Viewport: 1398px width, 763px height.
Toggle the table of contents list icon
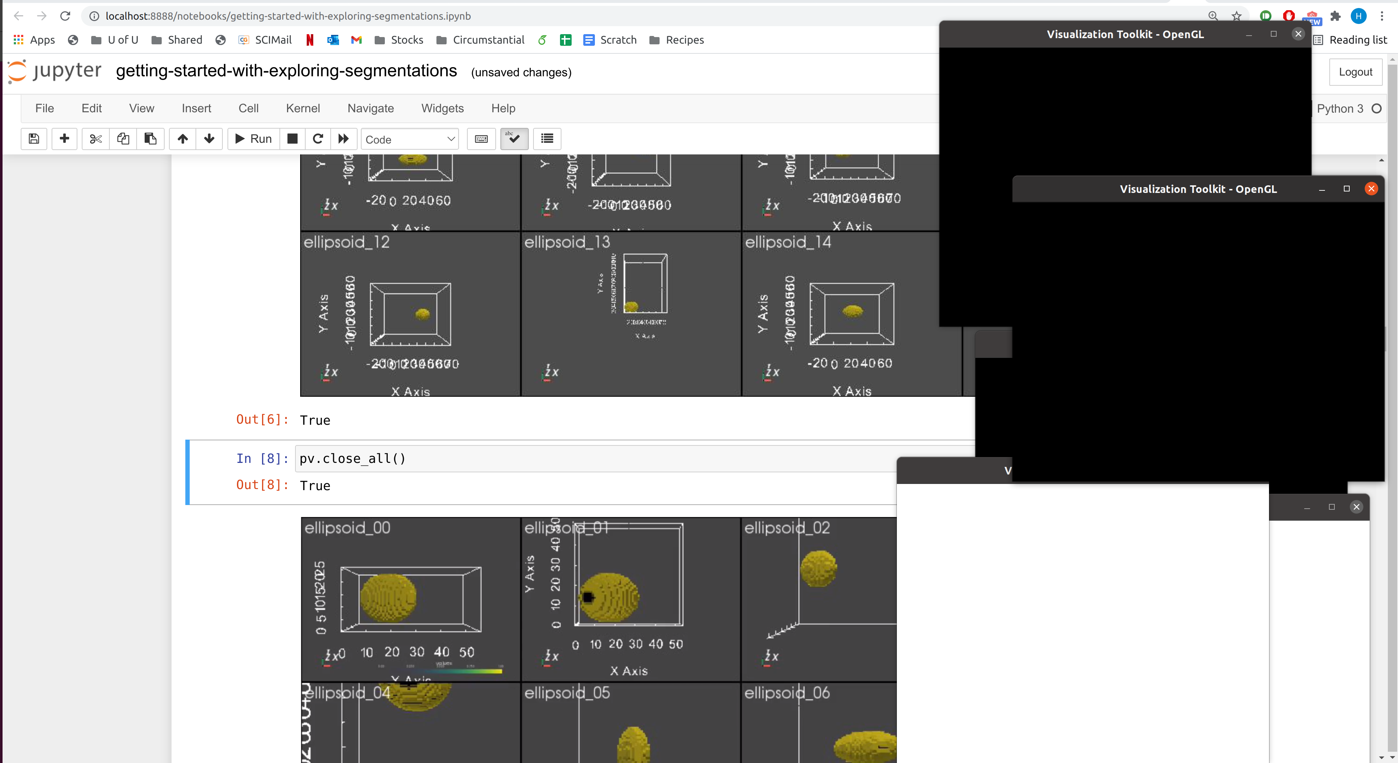[547, 139]
